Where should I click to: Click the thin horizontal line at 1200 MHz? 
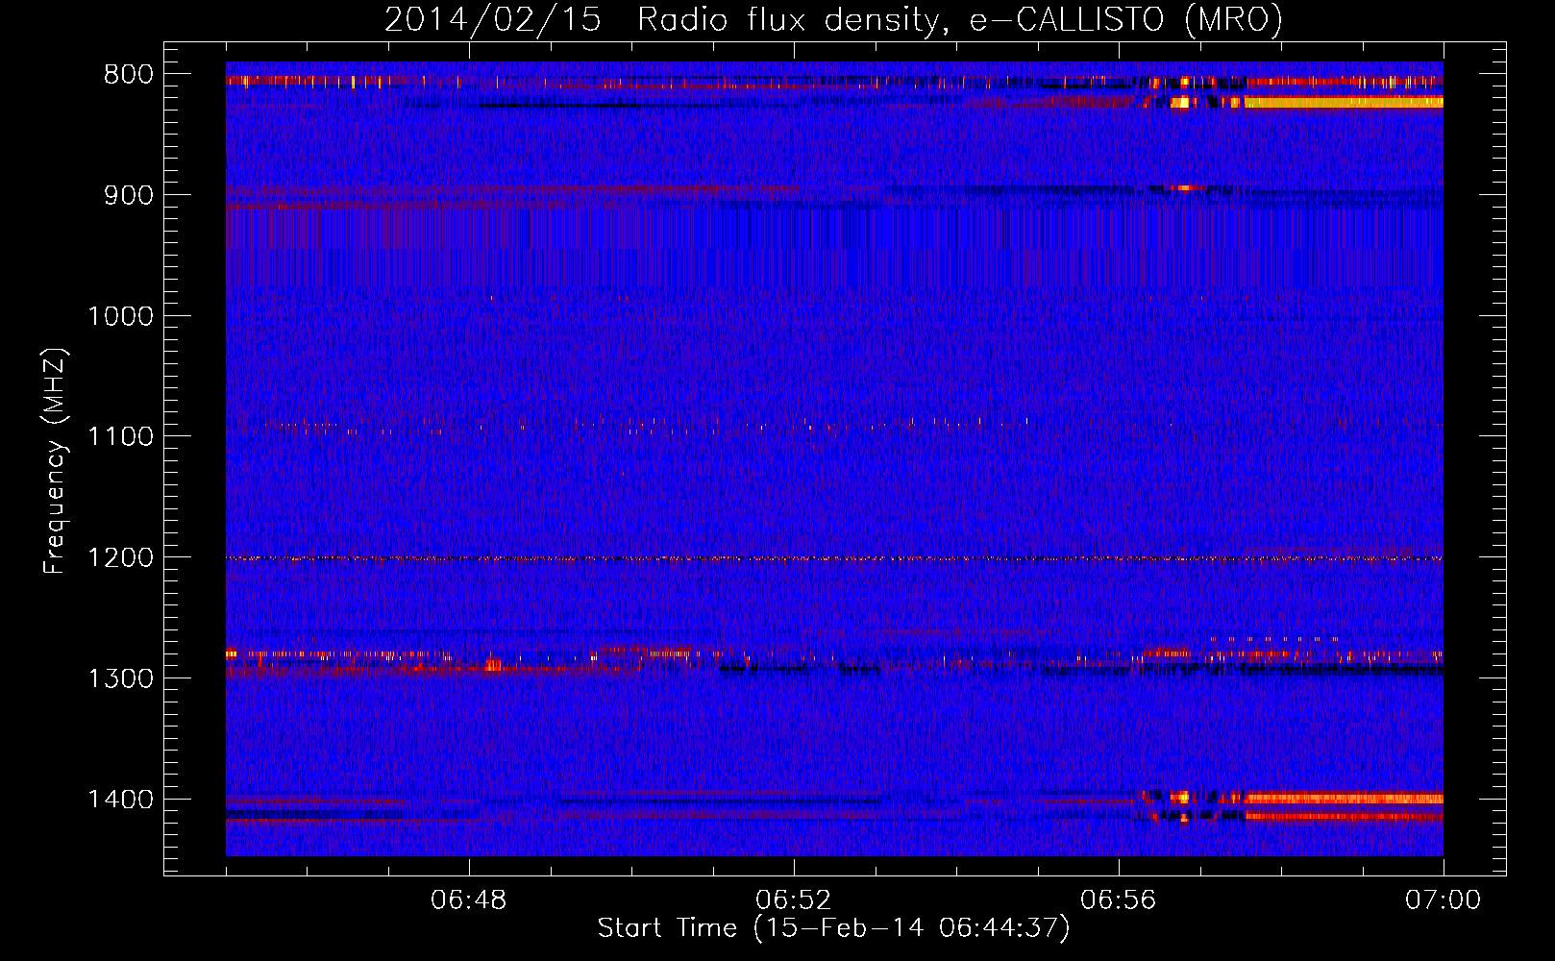click(834, 558)
